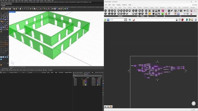
Task: Click the white Layer 05 color swatch
Action: (x=86, y=85)
